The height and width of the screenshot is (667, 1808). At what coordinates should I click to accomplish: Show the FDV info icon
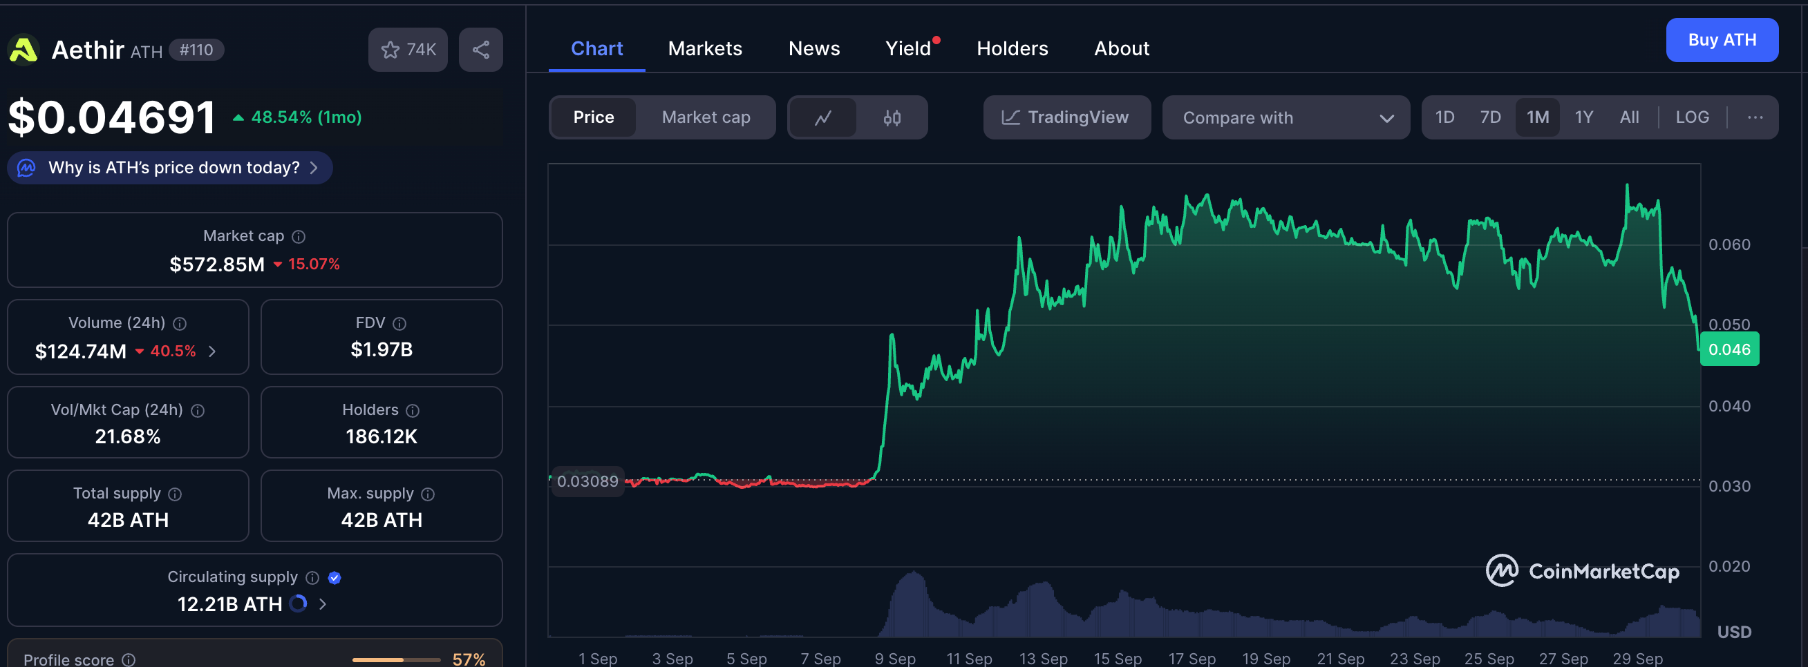pos(399,323)
